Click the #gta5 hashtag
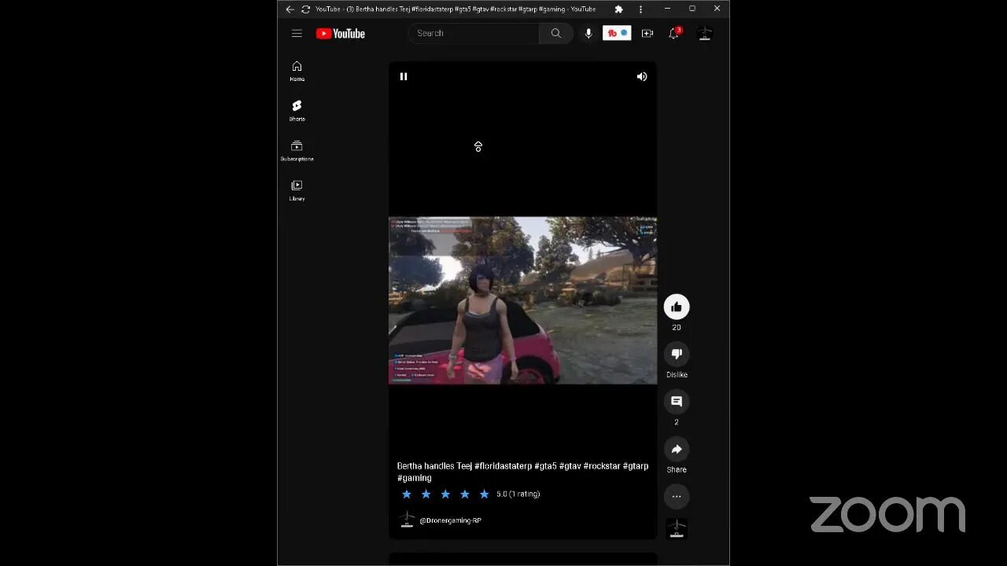The width and height of the screenshot is (1007, 566). click(x=545, y=466)
